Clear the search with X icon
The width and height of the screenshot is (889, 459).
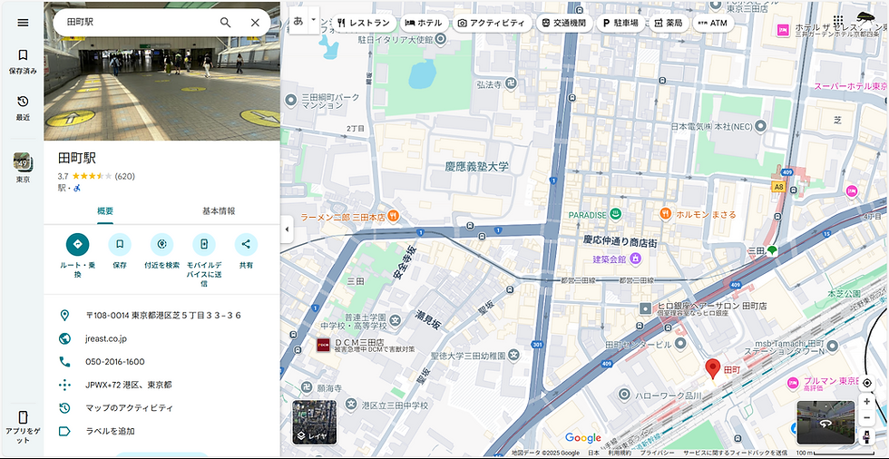[x=255, y=23]
